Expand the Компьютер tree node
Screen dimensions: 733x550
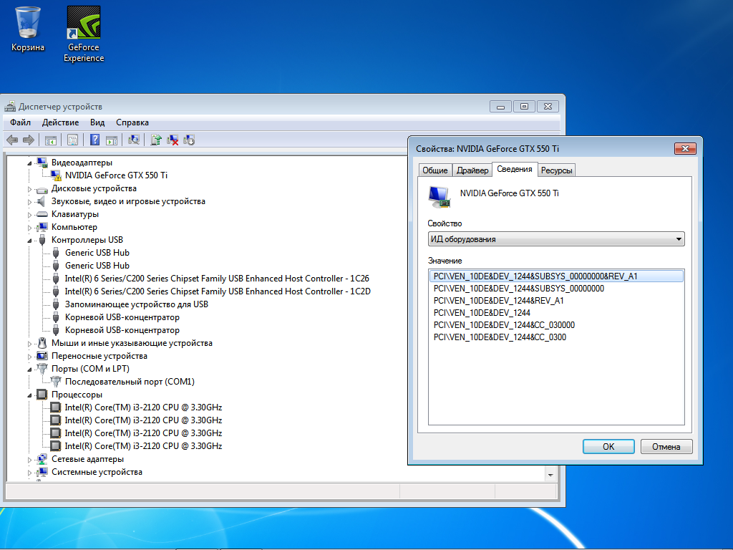(x=29, y=228)
